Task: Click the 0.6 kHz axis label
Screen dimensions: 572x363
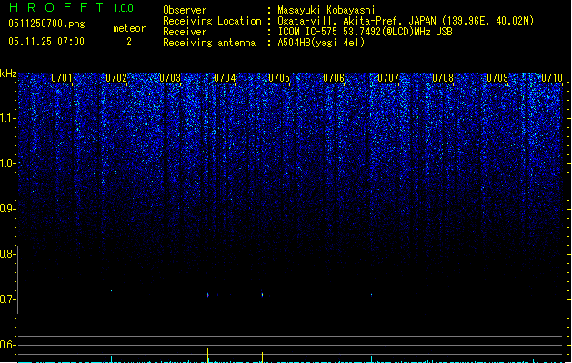Action: (x=7, y=345)
